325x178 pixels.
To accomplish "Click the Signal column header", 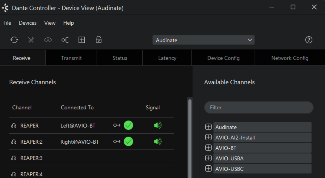I will (x=153, y=108).
